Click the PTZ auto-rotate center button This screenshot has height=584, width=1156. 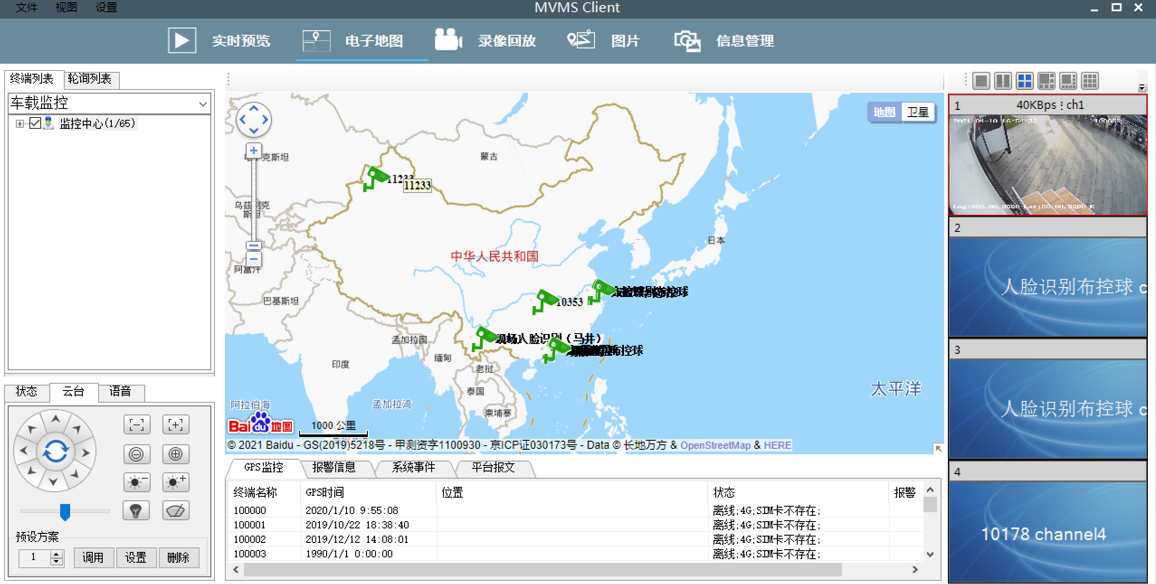coord(55,451)
